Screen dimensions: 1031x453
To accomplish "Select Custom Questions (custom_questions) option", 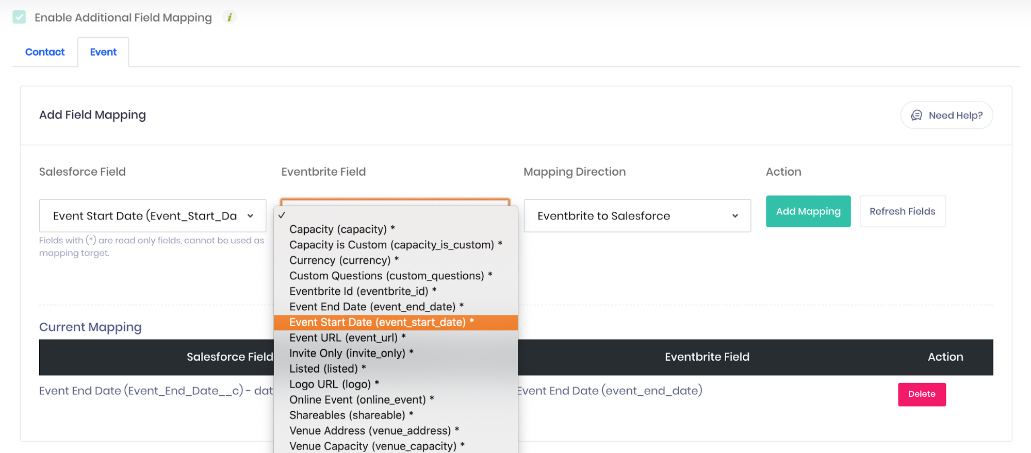I will pos(396,276).
